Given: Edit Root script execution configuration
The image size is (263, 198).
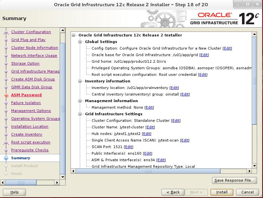Looking at the screenshot, I should (x=203, y=75).
